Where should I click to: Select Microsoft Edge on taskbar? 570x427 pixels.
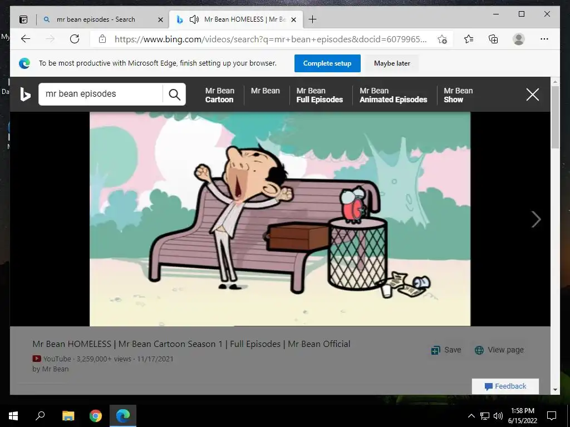click(x=123, y=416)
